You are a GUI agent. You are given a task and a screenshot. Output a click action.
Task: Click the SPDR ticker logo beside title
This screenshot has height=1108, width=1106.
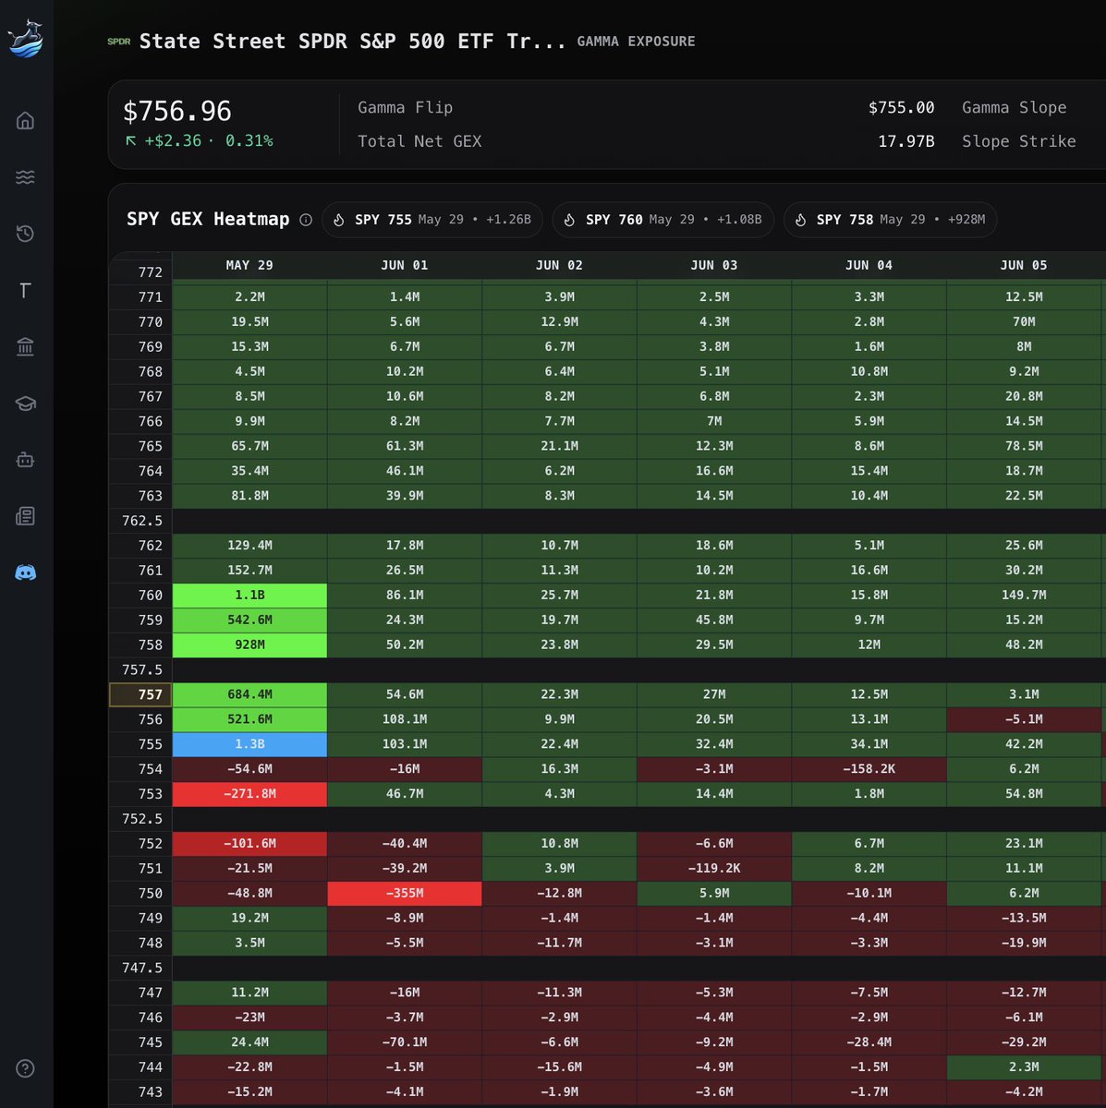[118, 42]
